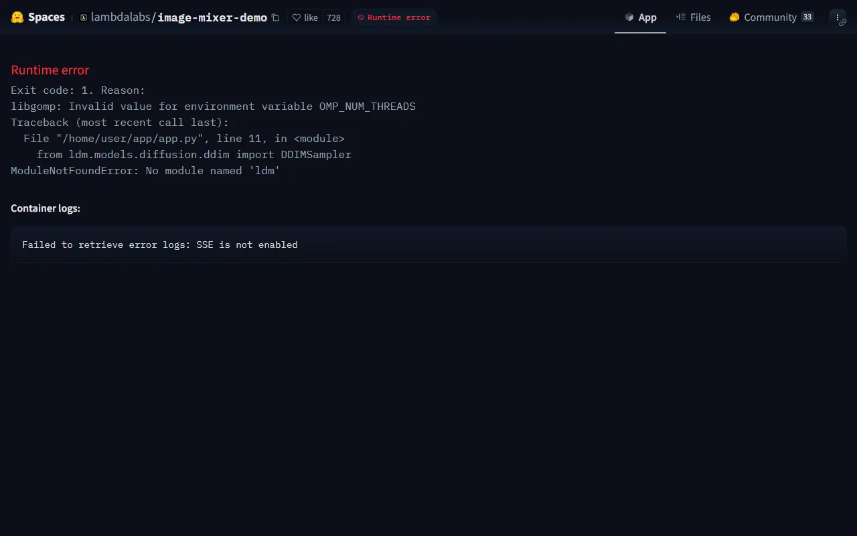The height and width of the screenshot is (536, 857).
Task: Like this space using heart button
Action: [305, 17]
